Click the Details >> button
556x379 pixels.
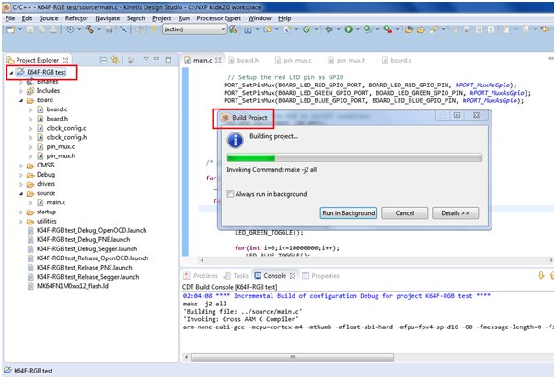455,213
